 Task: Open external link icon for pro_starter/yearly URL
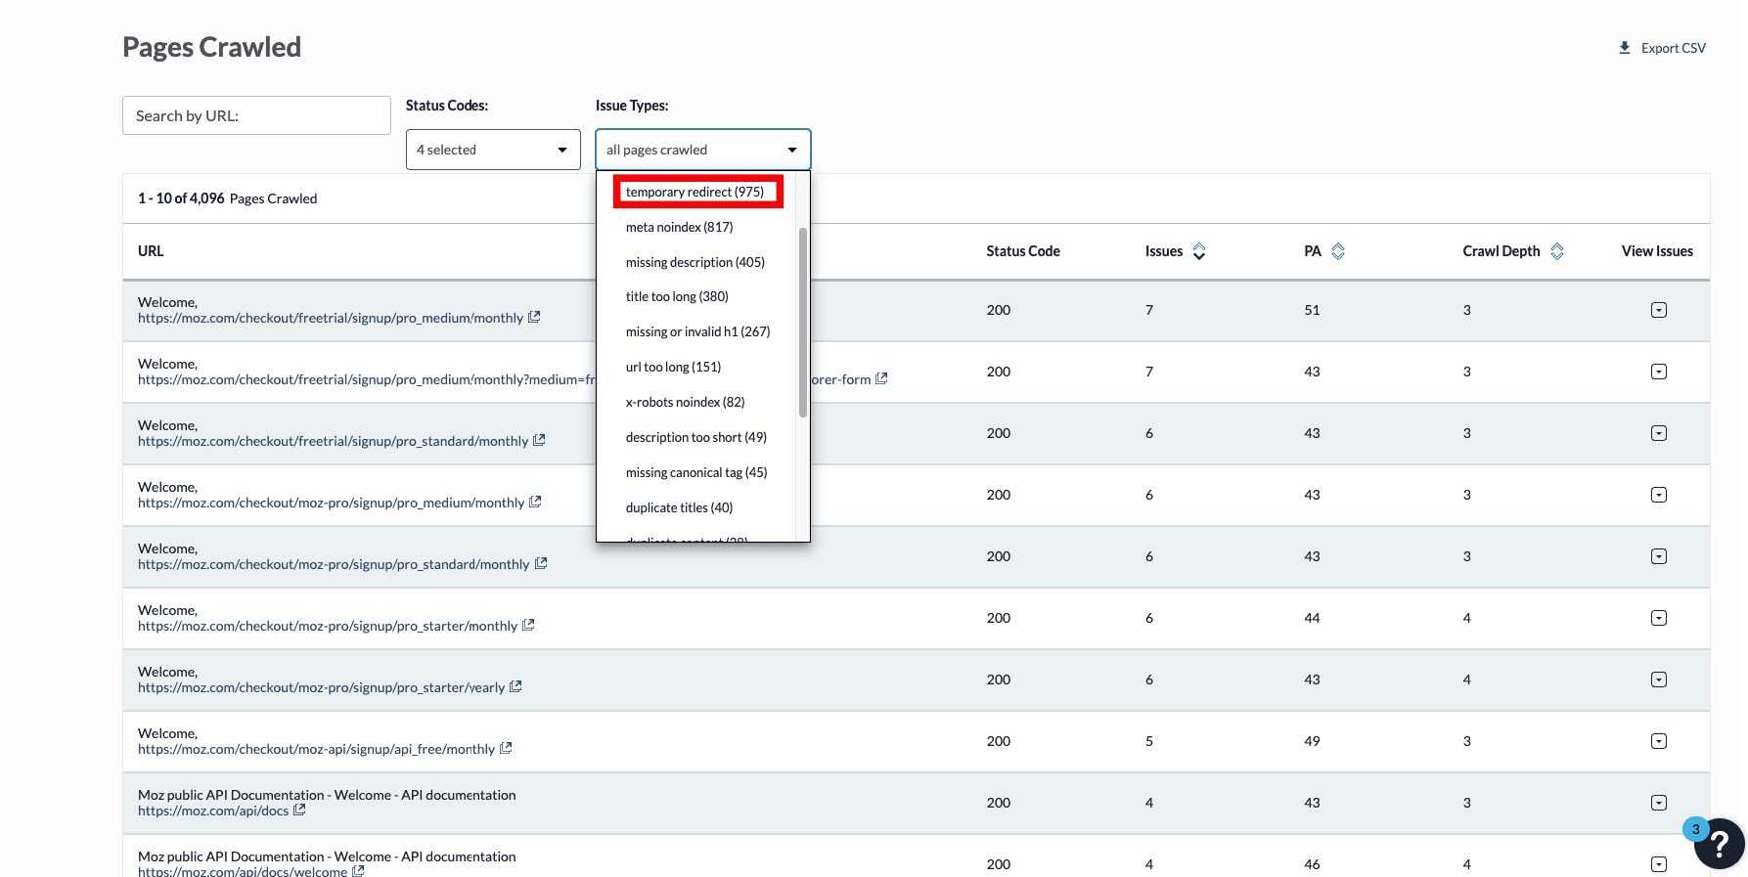pos(515,687)
